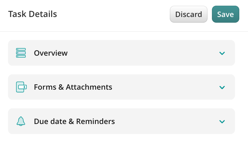The height and width of the screenshot is (146, 248).
Task: Click the Overview stacked-rows icon
Action: pyautogui.click(x=21, y=53)
